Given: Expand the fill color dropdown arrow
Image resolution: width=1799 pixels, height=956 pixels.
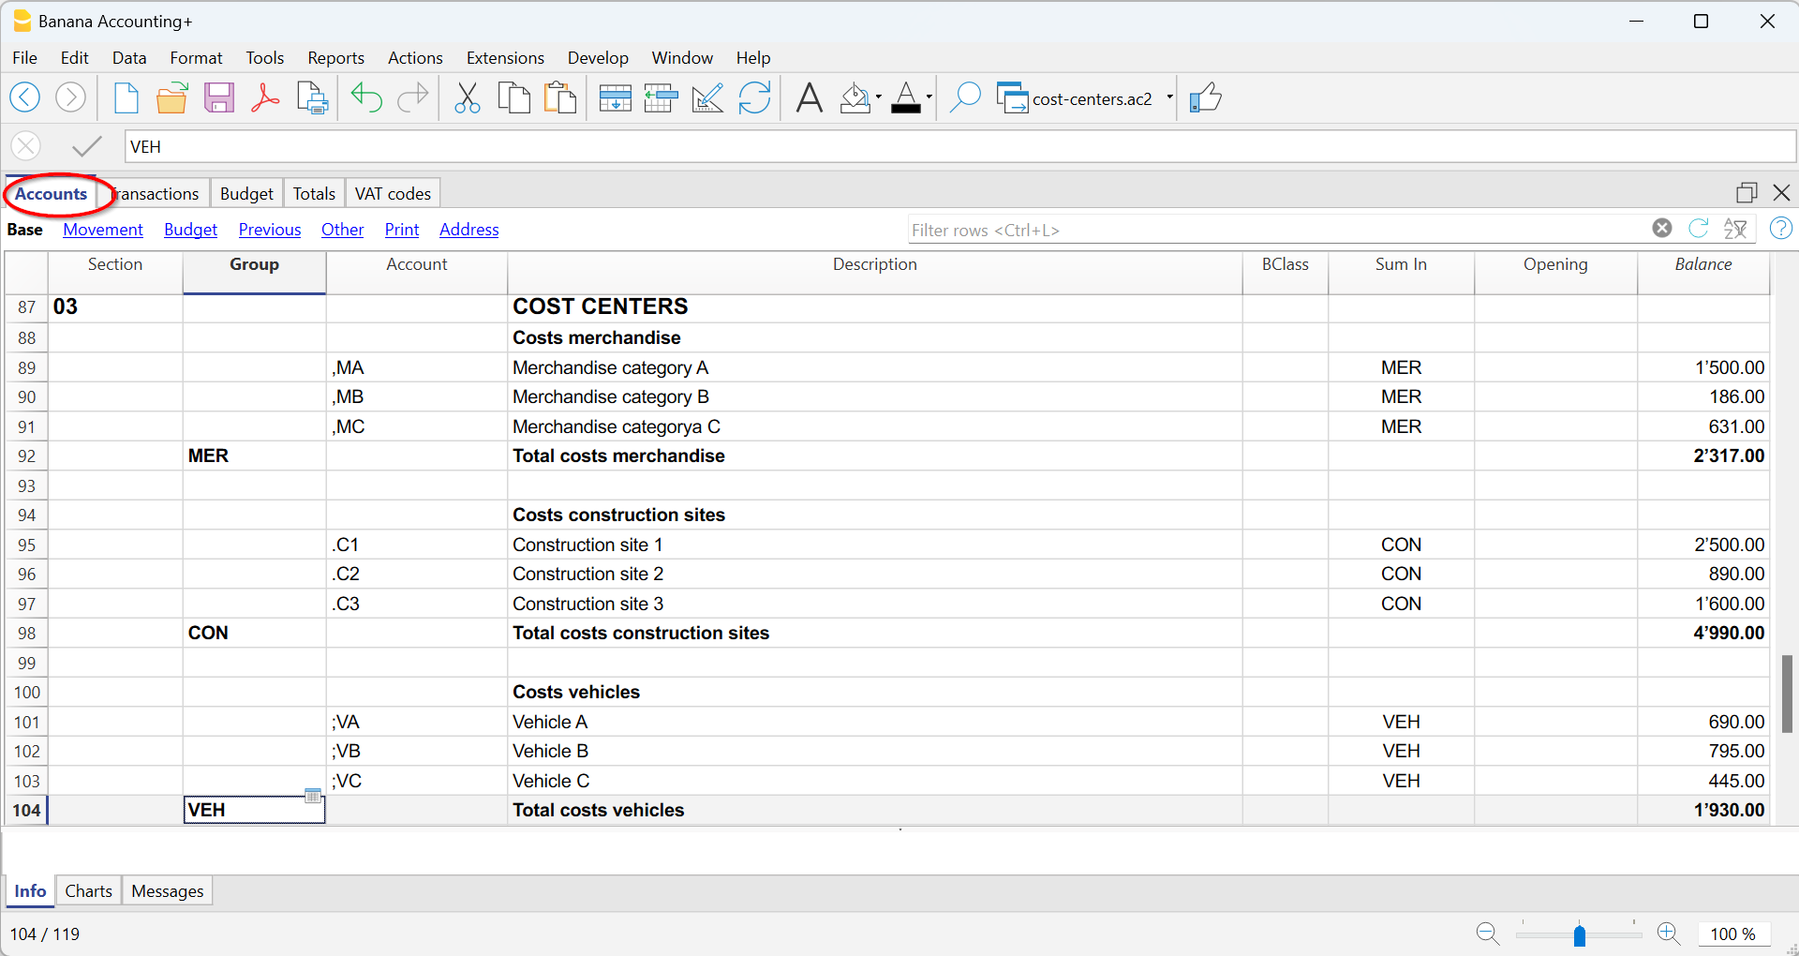Looking at the screenshot, I should [x=879, y=97].
